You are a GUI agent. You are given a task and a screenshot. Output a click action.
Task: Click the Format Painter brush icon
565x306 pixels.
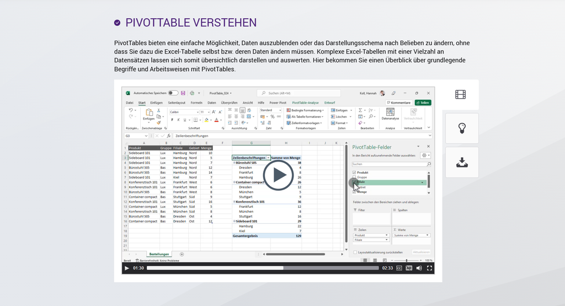tap(158, 123)
